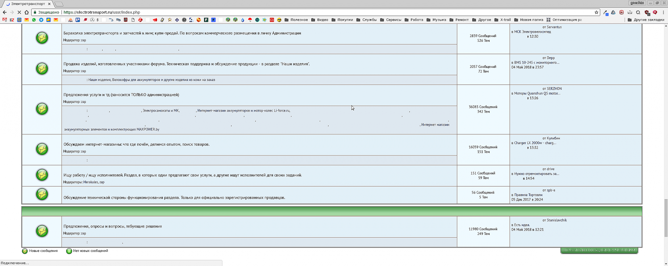668x266 pixels.
Task: Open the WhatsApp bookmark icon
Action: pos(34,20)
